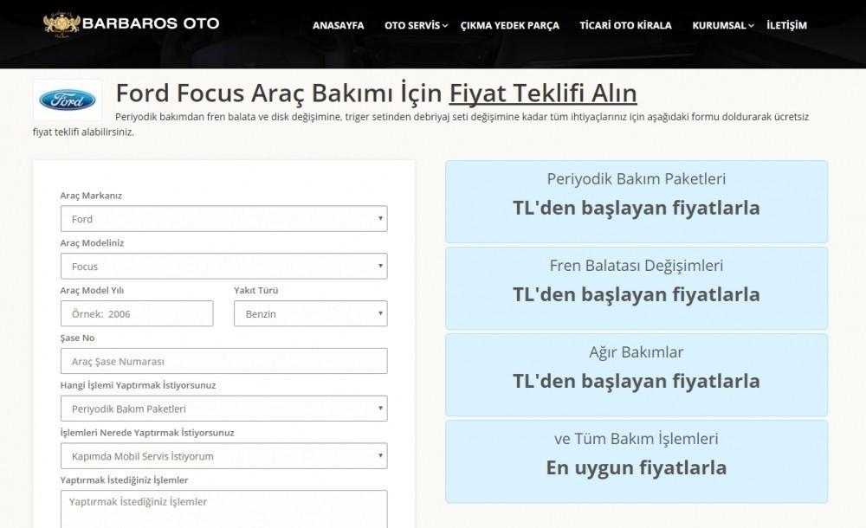Go to the Anasayfa menu item
866x528 pixels.
coord(338,25)
